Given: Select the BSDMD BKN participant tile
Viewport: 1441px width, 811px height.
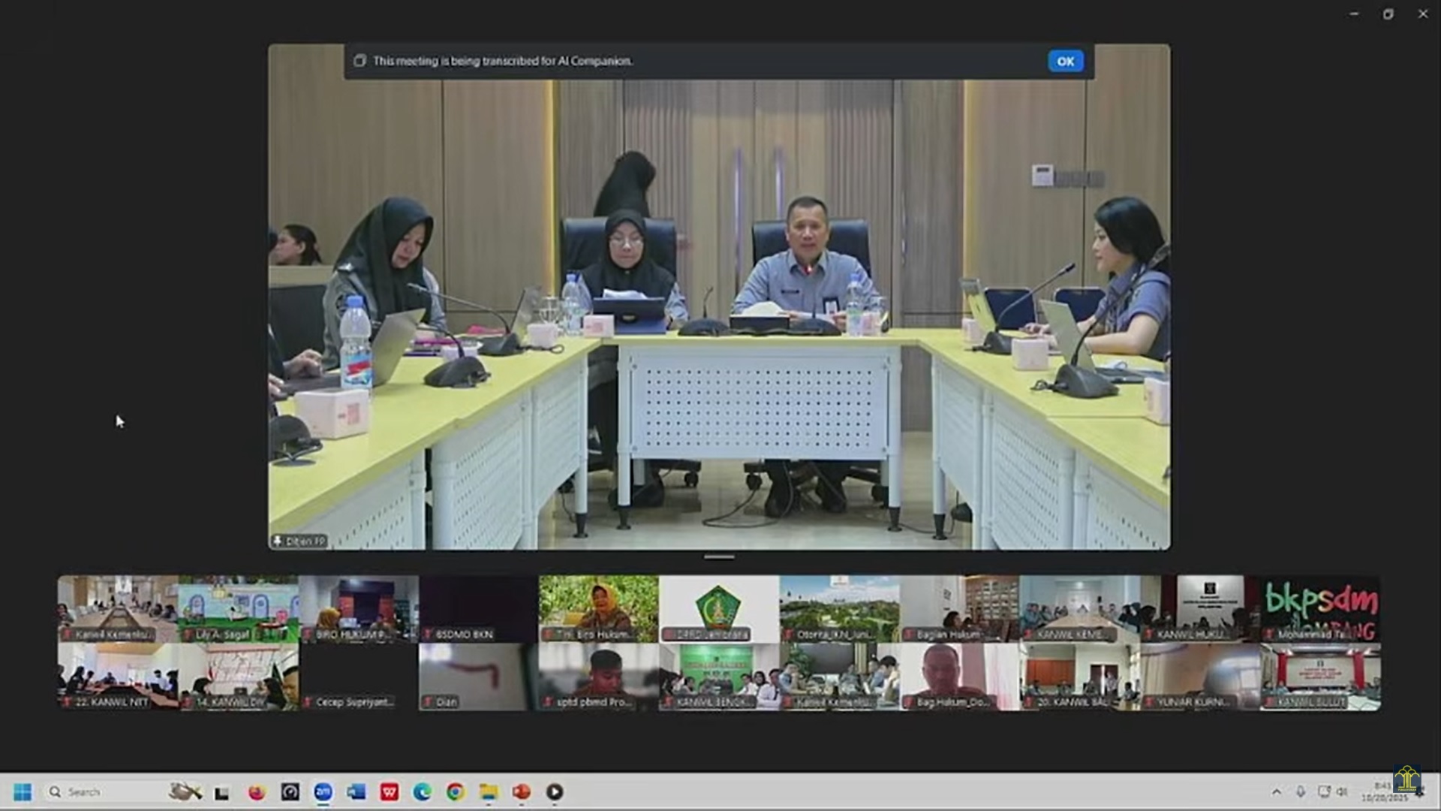Looking at the screenshot, I should point(478,609).
